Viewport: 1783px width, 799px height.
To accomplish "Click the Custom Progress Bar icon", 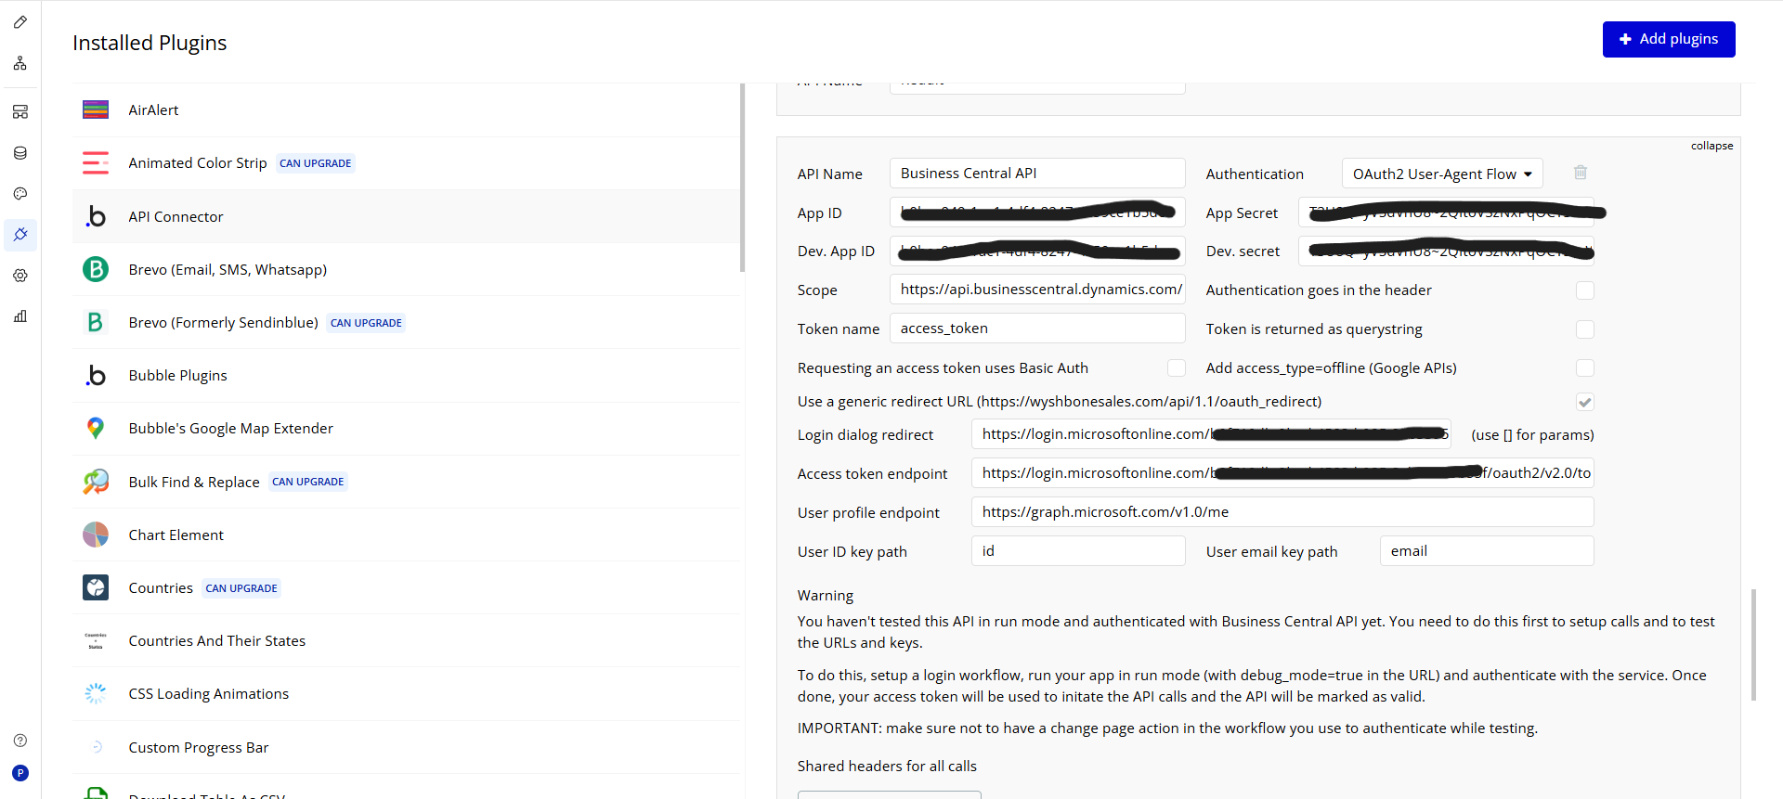I will point(96,747).
